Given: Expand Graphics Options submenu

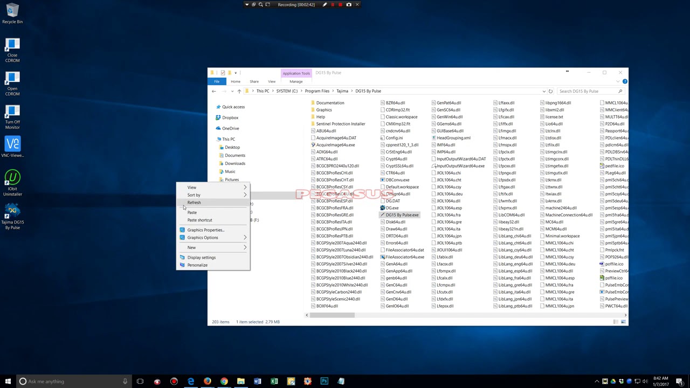Looking at the screenshot, I should (x=213, y=238).
